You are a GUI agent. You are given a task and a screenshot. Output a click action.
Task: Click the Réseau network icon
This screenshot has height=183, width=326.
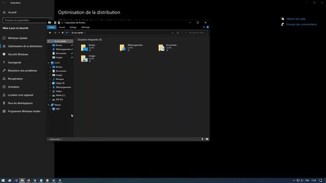[52, 105]
